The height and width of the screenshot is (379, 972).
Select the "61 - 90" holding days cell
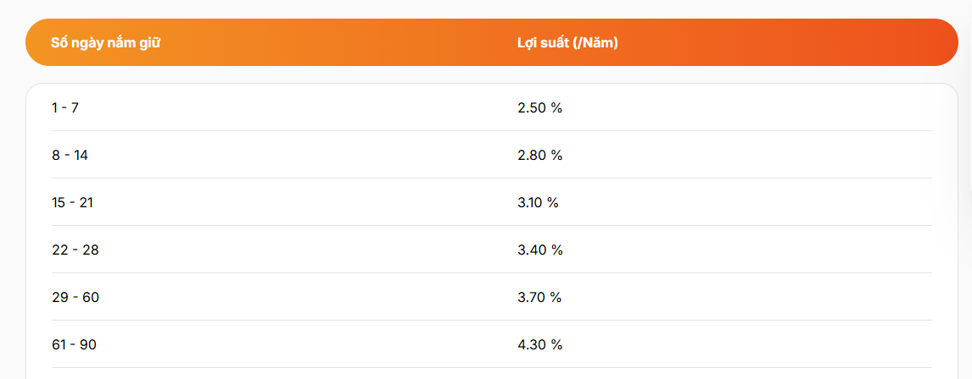coord(75,344)
